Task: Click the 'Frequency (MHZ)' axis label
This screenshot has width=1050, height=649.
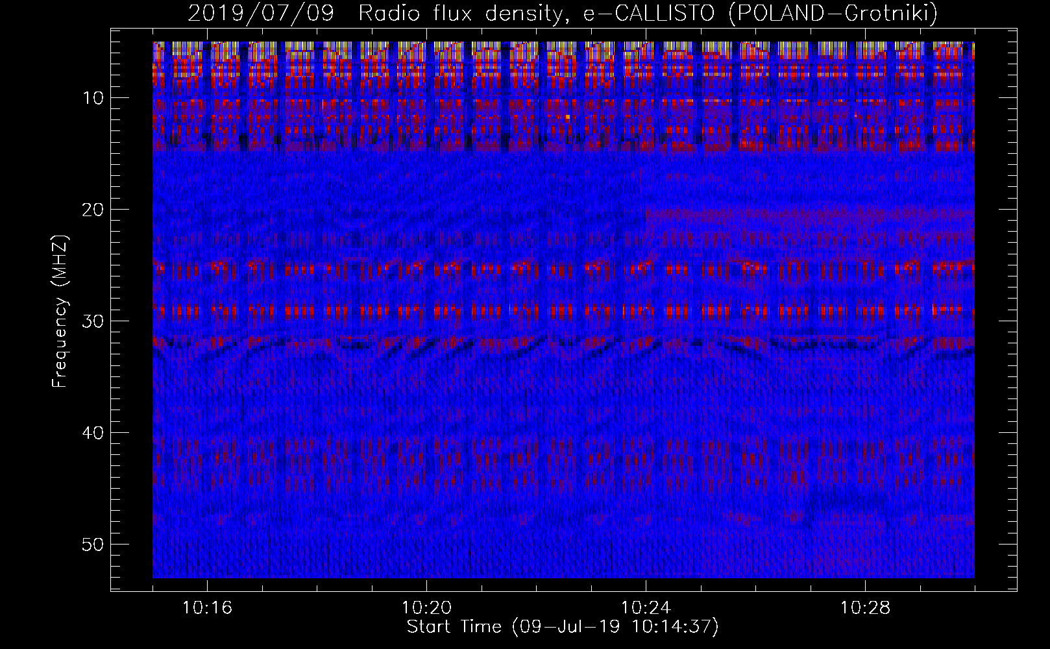Action: click(x=60, y=312)
